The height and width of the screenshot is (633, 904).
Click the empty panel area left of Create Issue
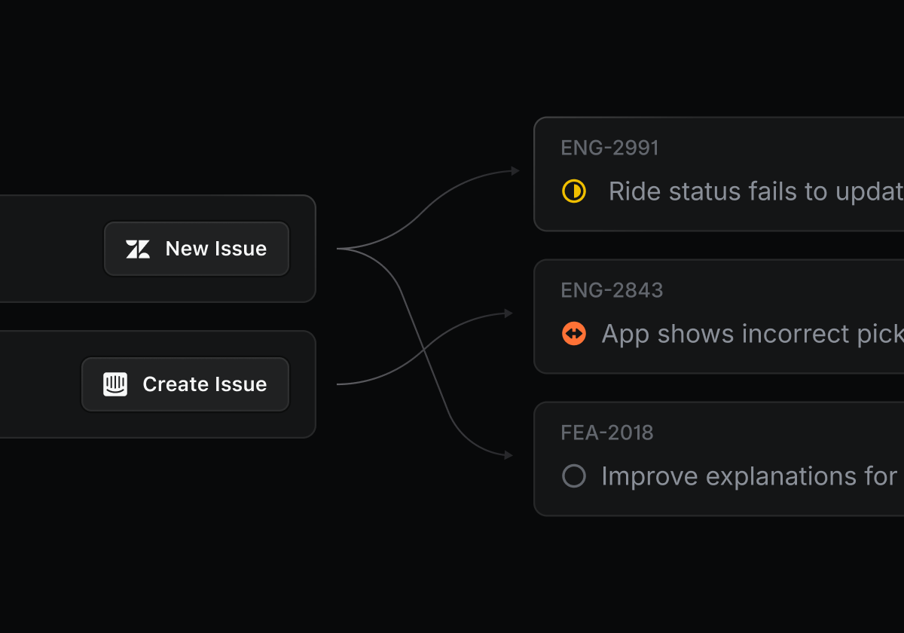point(38,384)
